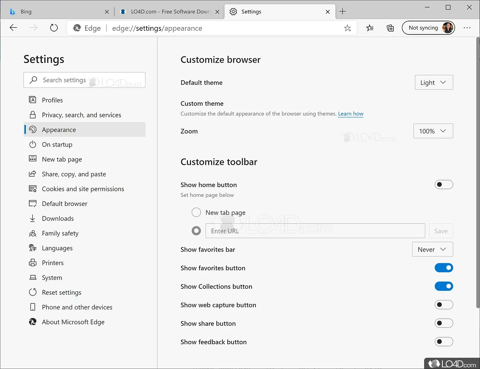Open a new tab with plus icon
Viewport: 480px width, 369px height.
click(342, 12)
